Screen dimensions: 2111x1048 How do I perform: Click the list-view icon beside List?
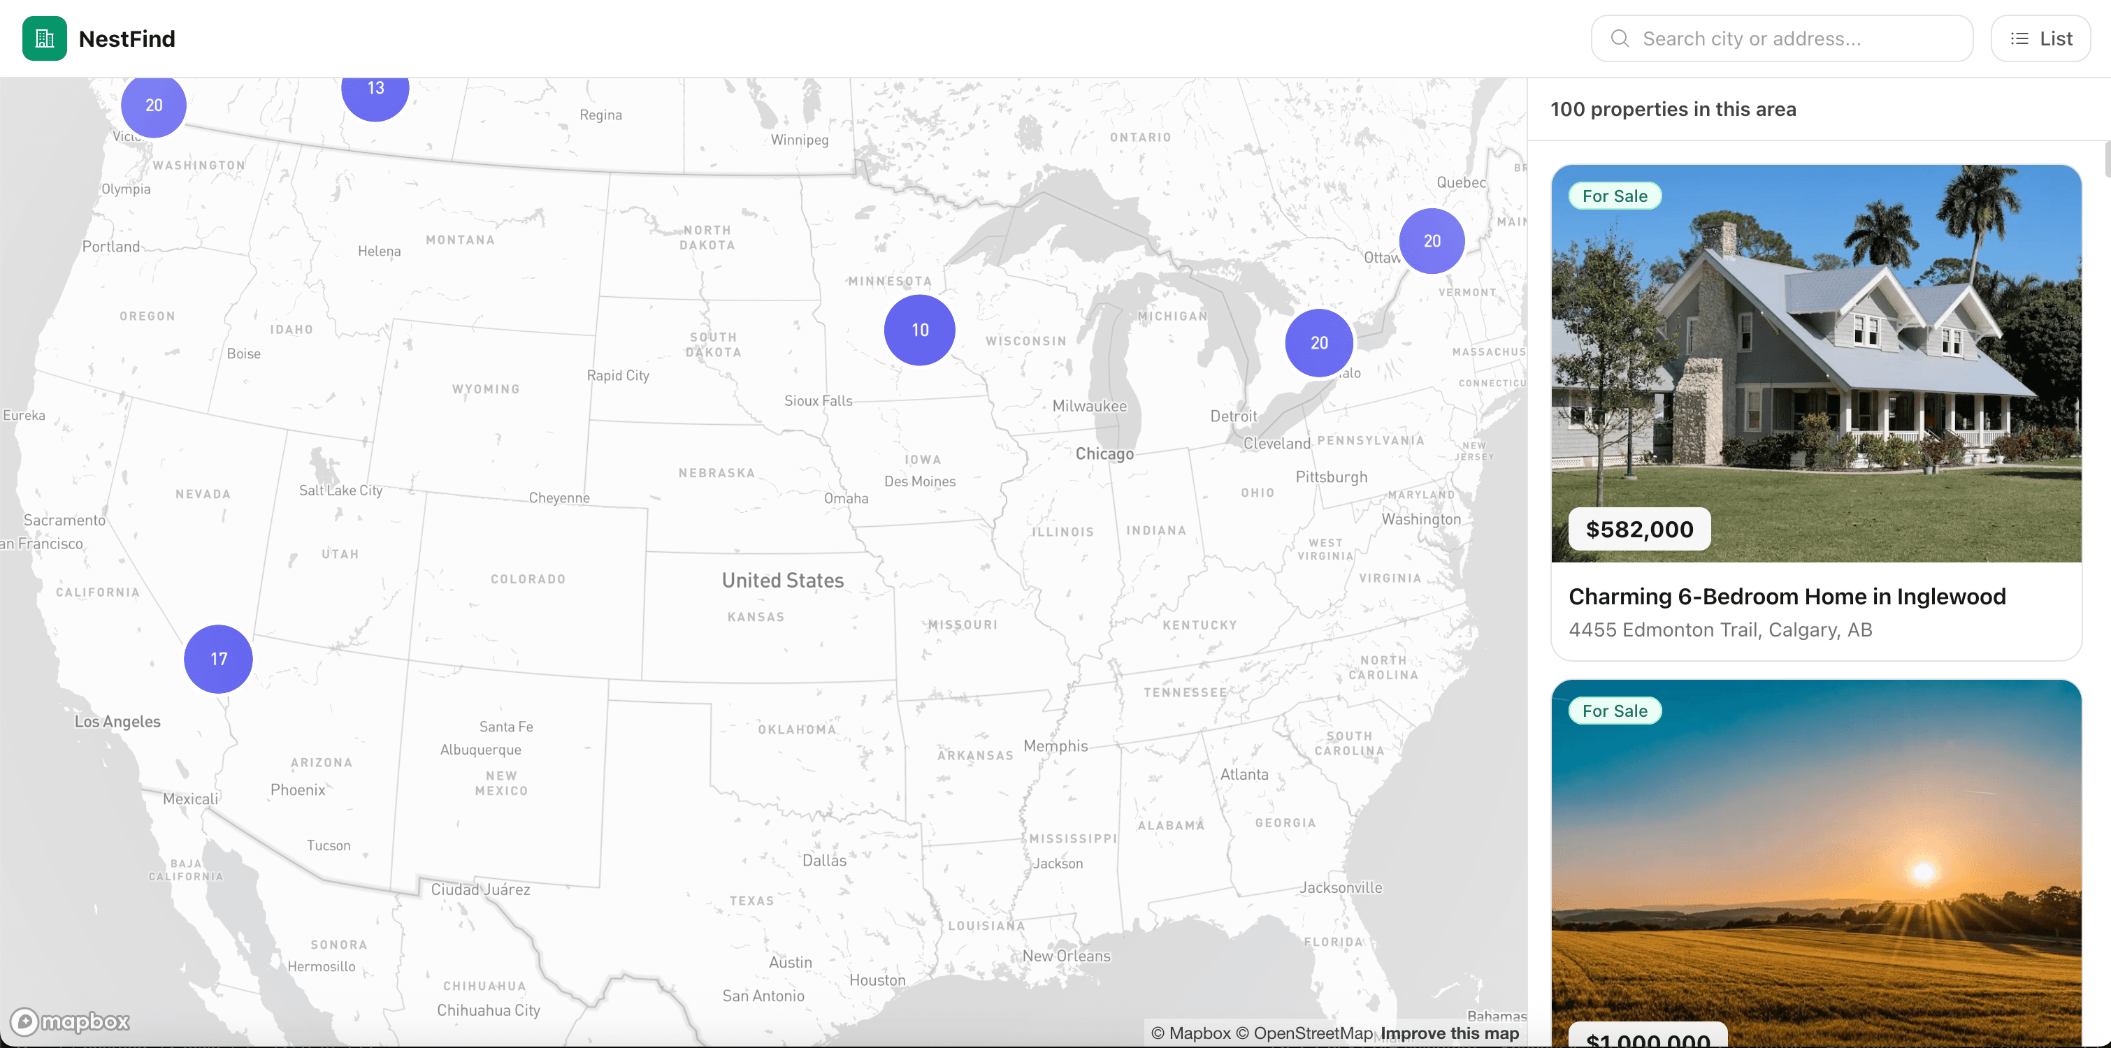[2019, 38]
